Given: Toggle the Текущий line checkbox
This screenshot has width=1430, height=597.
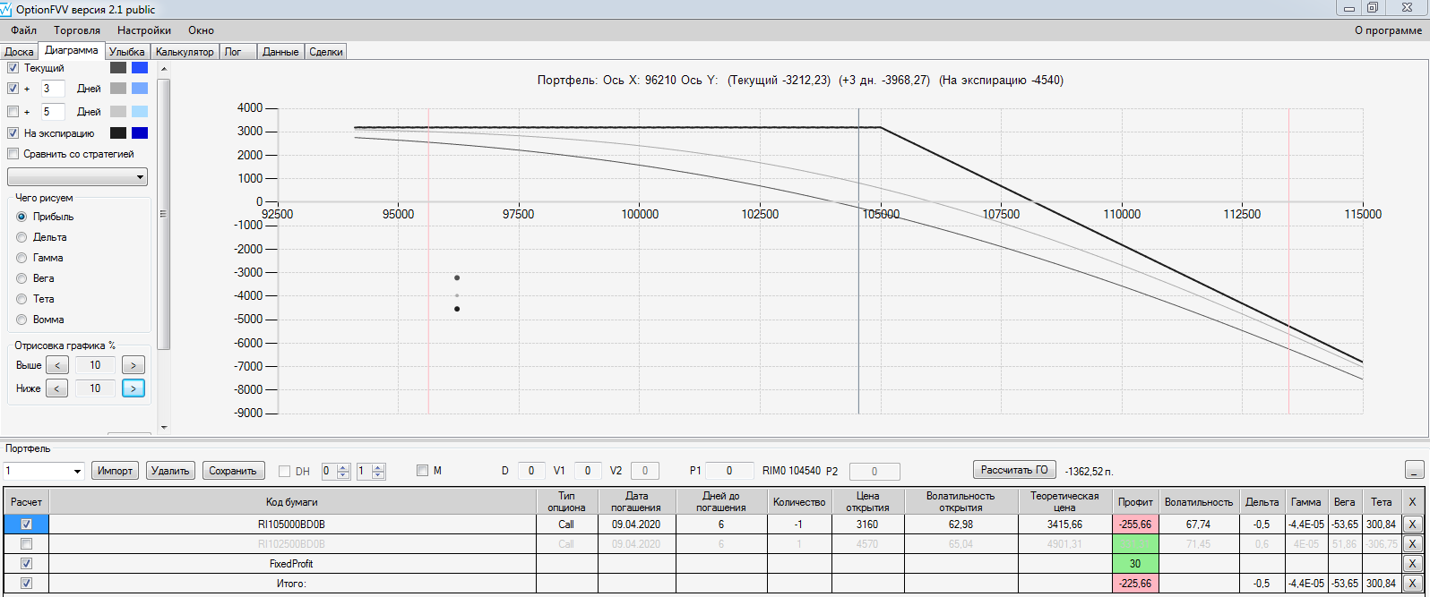Looking at the screenshot, I should (13, 68).
